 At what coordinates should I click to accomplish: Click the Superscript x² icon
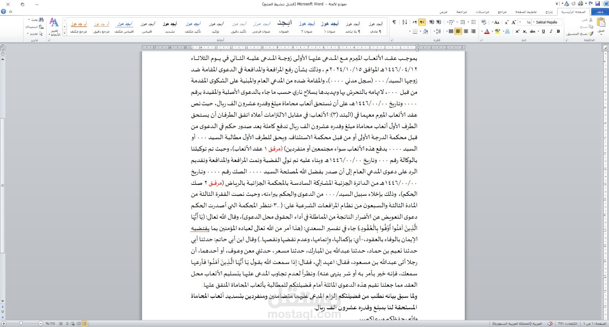[x=517, y=31]
